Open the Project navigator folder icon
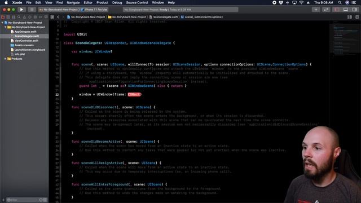Viewport: 361px width, 203px height. tap(3, 17)
